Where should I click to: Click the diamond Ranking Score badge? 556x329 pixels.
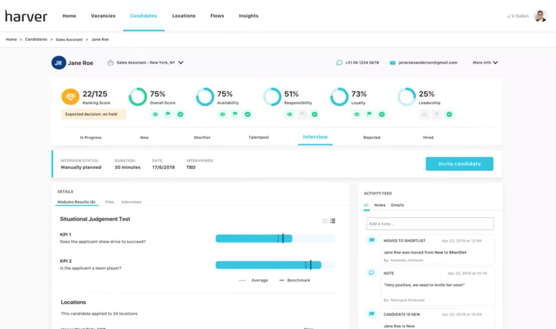70,97
